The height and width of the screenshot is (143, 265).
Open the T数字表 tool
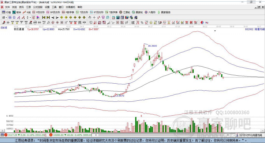click(x=111, y=12)
